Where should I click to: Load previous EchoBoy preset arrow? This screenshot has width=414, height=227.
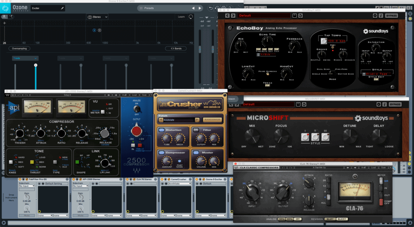pyautogui.click(x=227, y=16)
